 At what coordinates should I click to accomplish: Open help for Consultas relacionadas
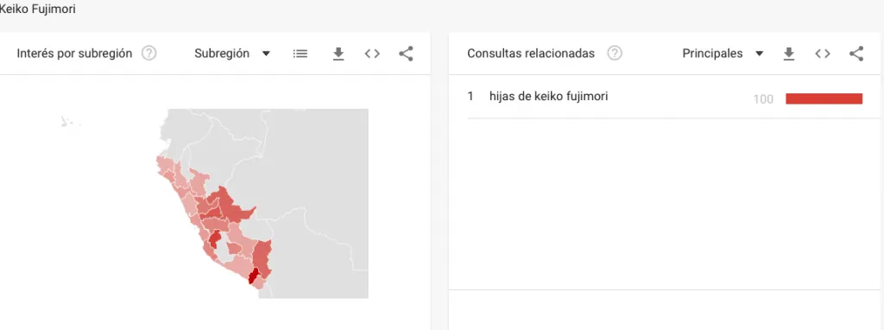click(x=615, y=54)
